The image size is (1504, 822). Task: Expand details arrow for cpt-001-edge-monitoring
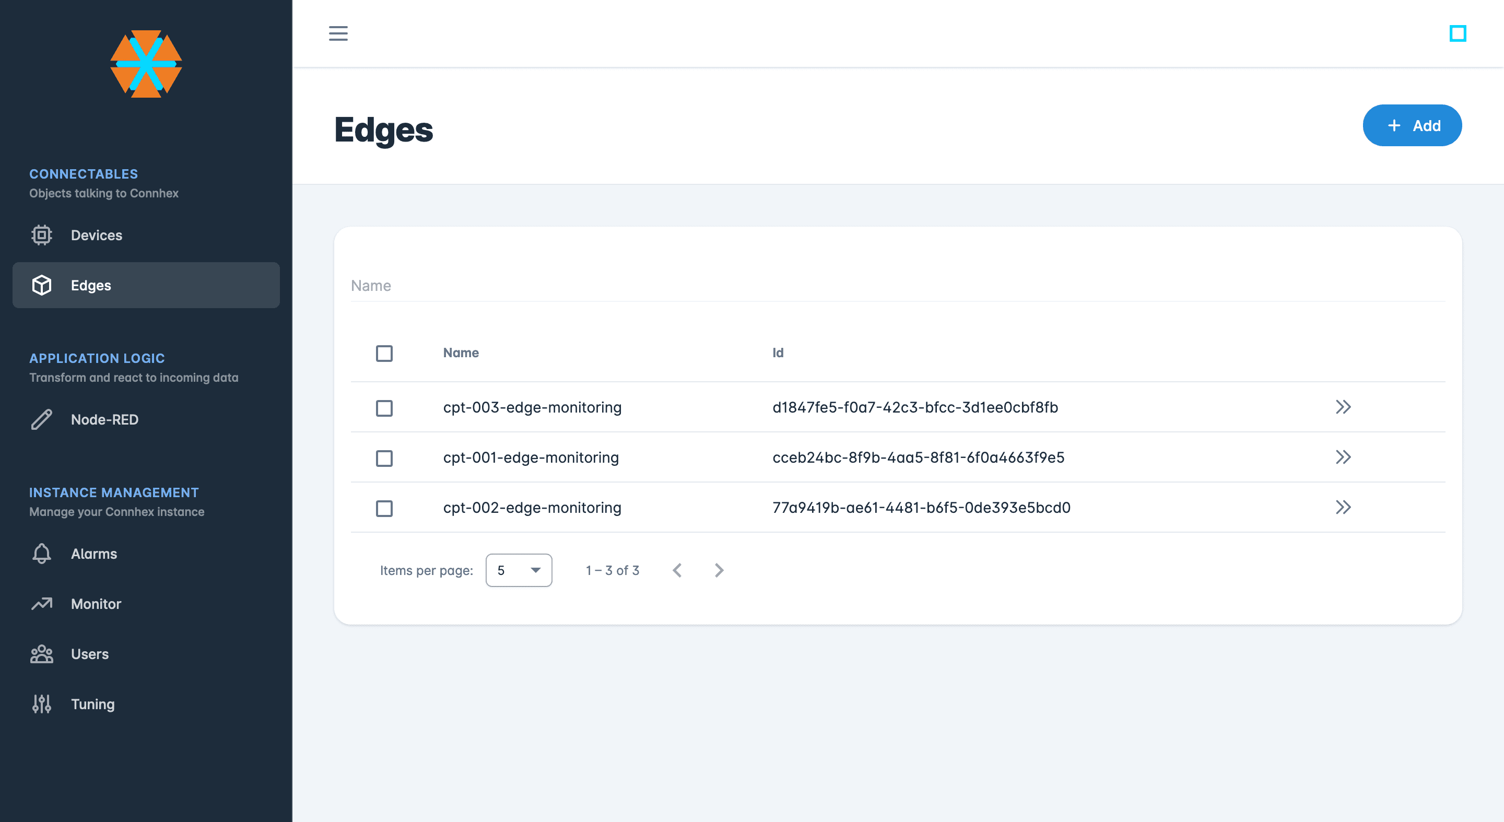click(1343, 457)
